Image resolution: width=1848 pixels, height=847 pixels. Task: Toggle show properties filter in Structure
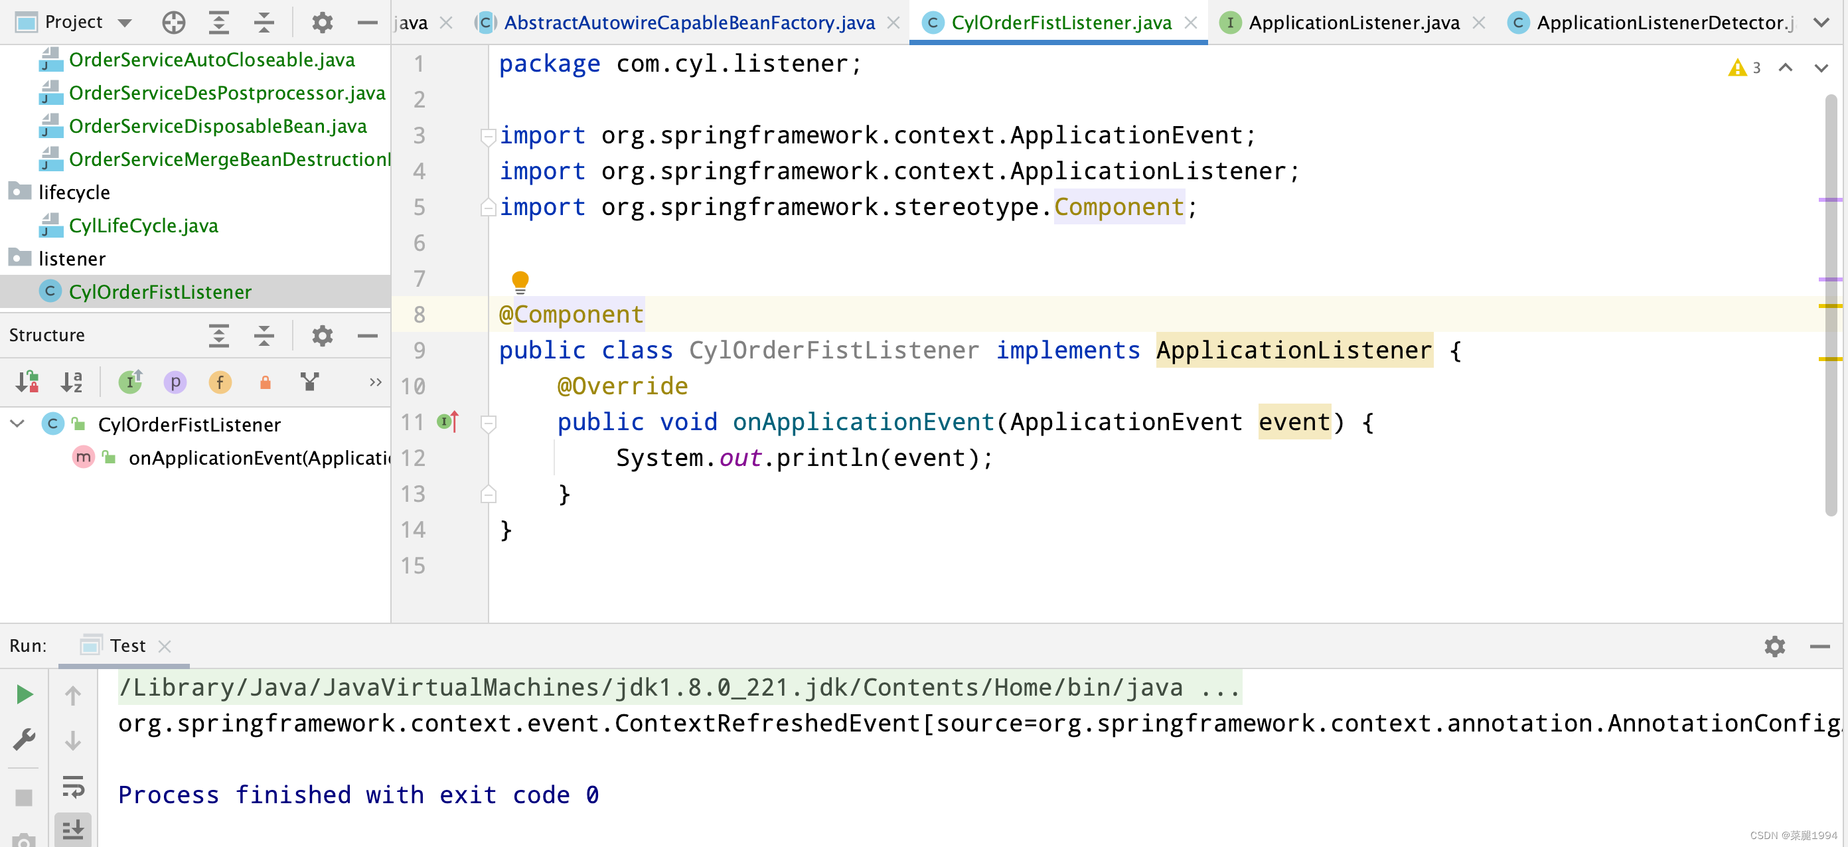pos(175,382)
